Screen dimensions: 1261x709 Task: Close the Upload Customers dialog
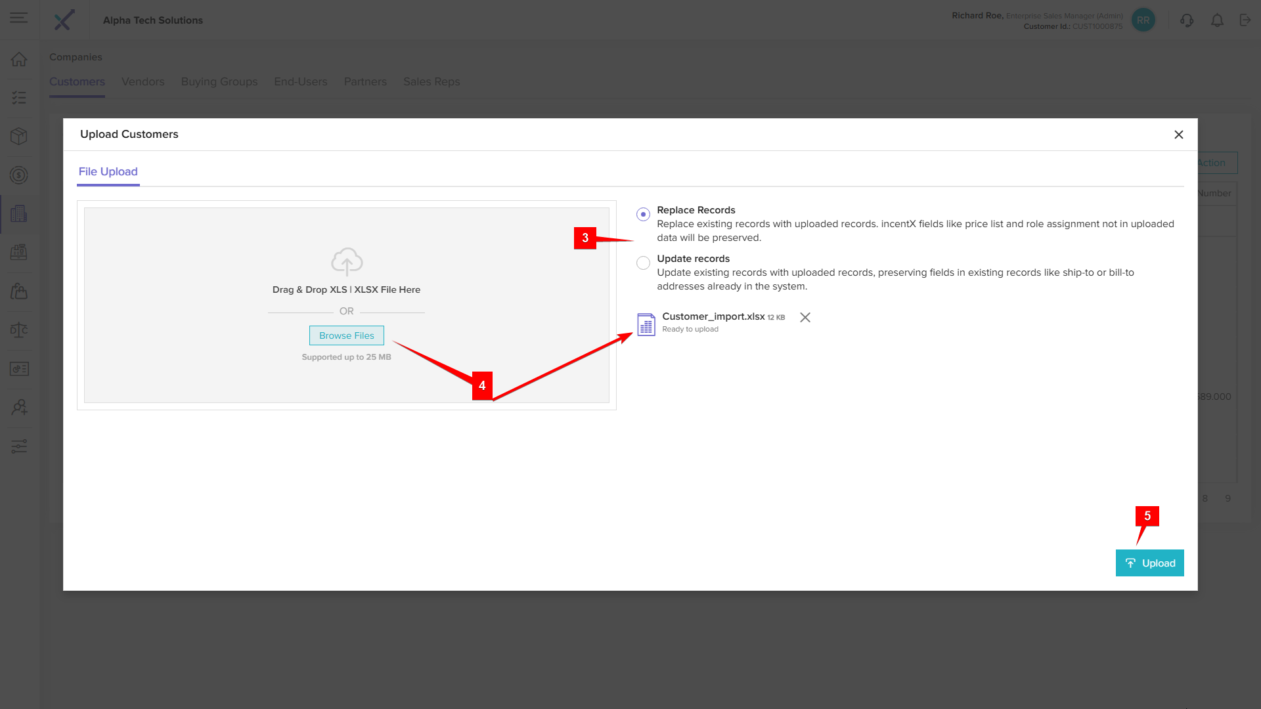1178,135
